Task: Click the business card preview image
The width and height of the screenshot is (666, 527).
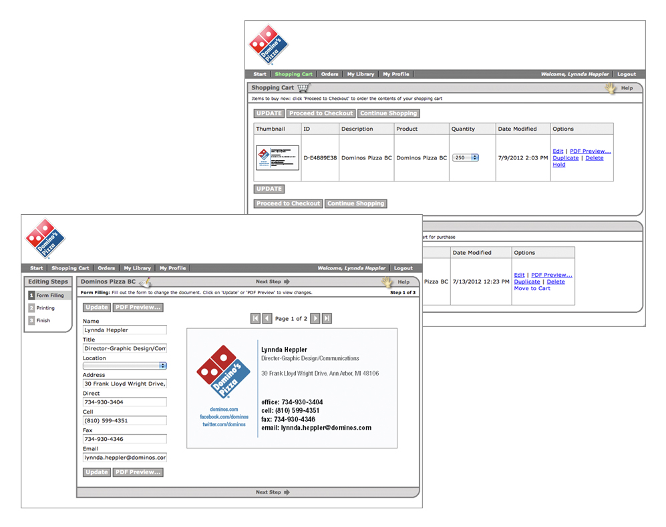Action: click(x=292, y=388)
